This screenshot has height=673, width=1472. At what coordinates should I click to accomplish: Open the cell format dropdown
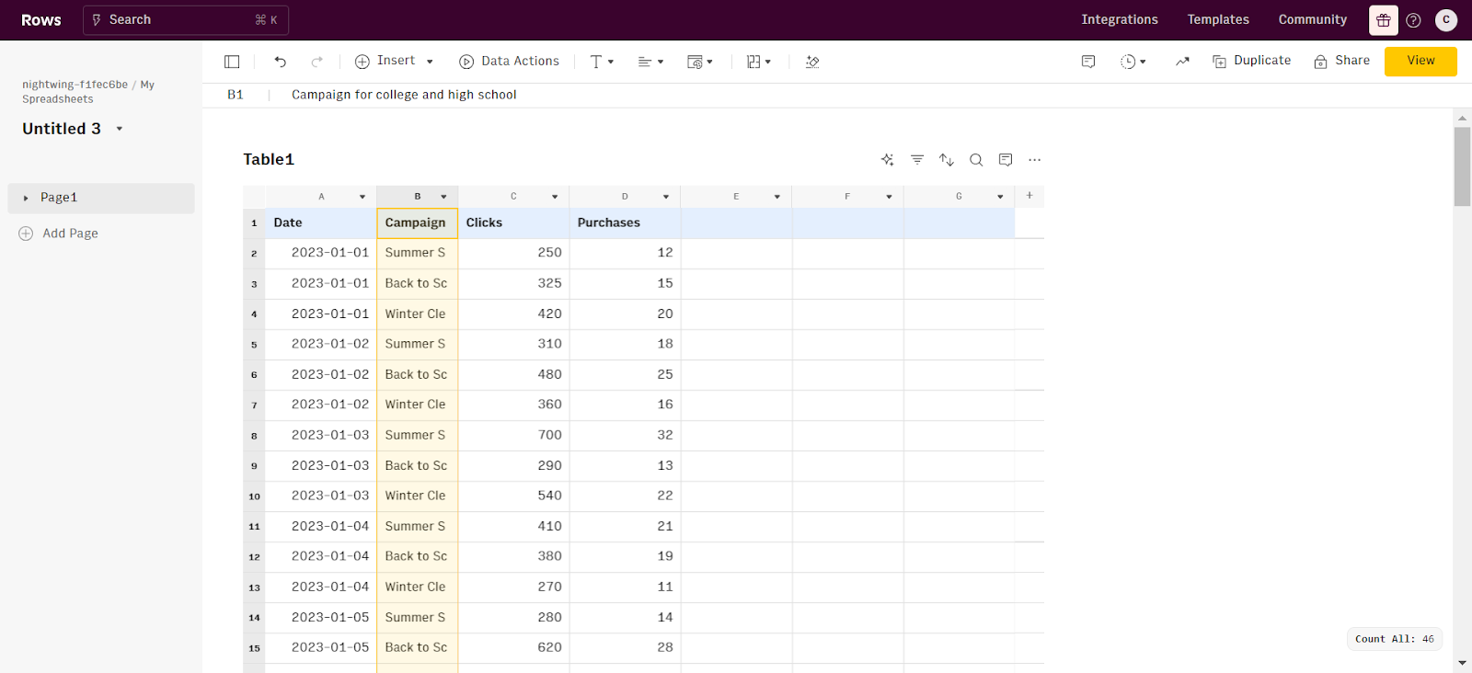700,62
